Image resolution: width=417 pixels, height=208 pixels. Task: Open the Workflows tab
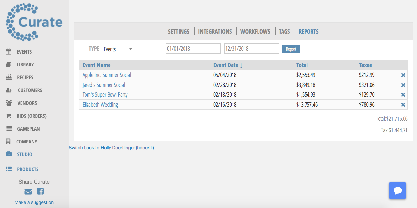tap(255, 32)
